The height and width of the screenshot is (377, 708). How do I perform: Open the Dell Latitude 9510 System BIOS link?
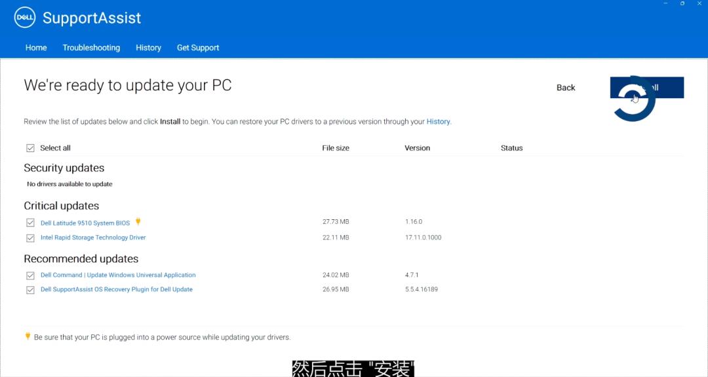pos(85,222)
